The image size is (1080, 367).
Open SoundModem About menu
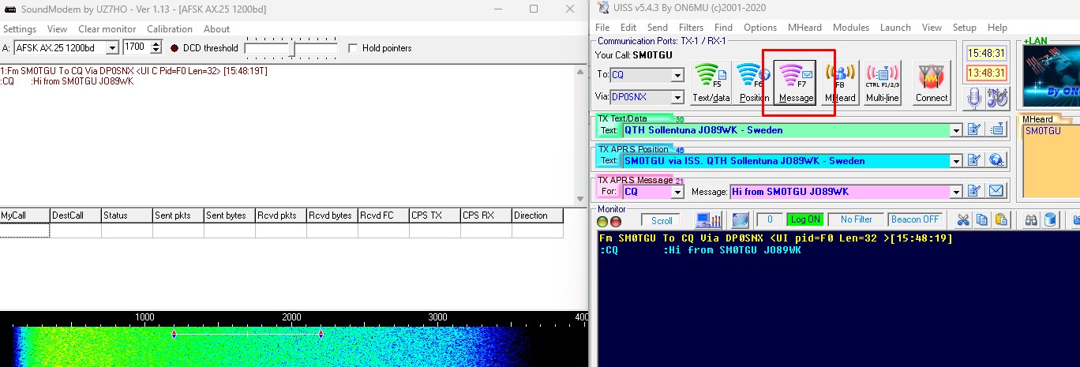[x=216, y=29]
